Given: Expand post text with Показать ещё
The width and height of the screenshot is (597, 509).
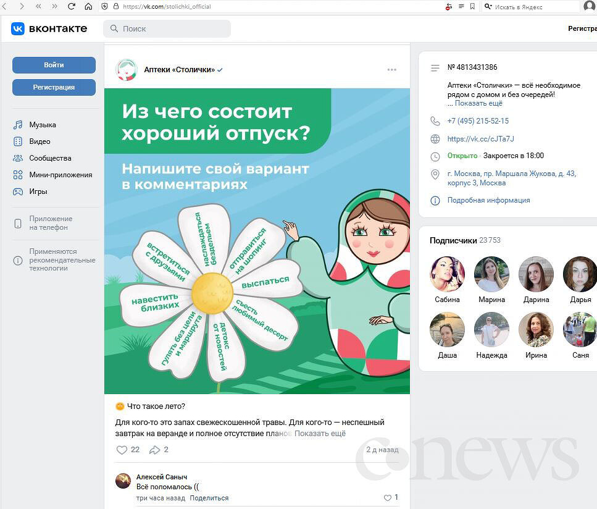Looking at the screenshot, I should pyautogui.click(x=320, y=434).
